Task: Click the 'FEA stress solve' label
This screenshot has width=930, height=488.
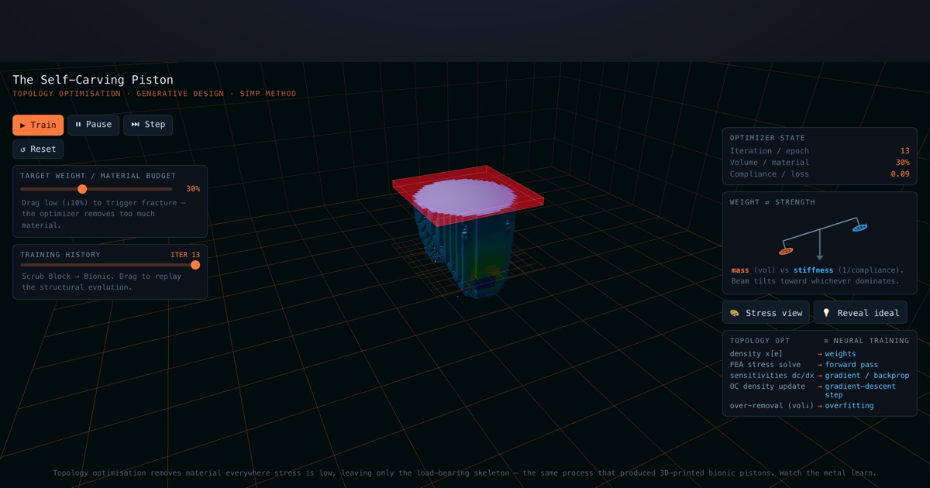Action: click(766, 365)
